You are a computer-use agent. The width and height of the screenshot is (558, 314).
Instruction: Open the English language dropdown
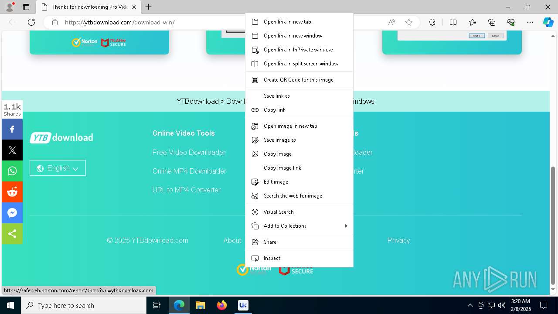point(58,168)
